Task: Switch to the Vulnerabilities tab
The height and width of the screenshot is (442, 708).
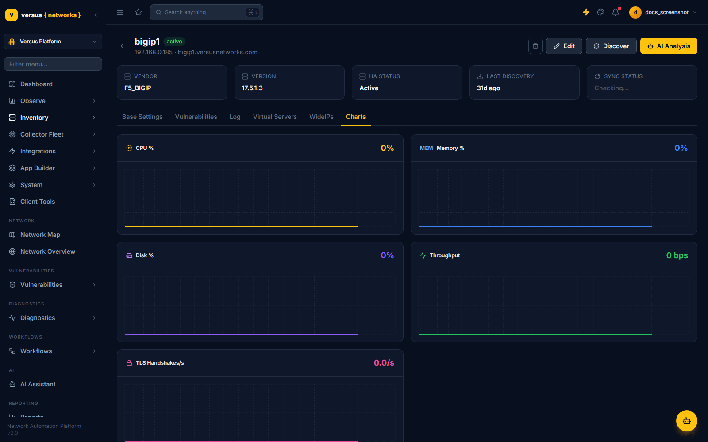Action: pos(196,117)
